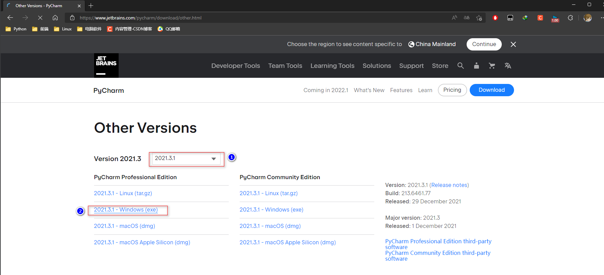Screen dimensions: 604x275
Task: Select the China Mainland region option
Action: pos(432,44)
